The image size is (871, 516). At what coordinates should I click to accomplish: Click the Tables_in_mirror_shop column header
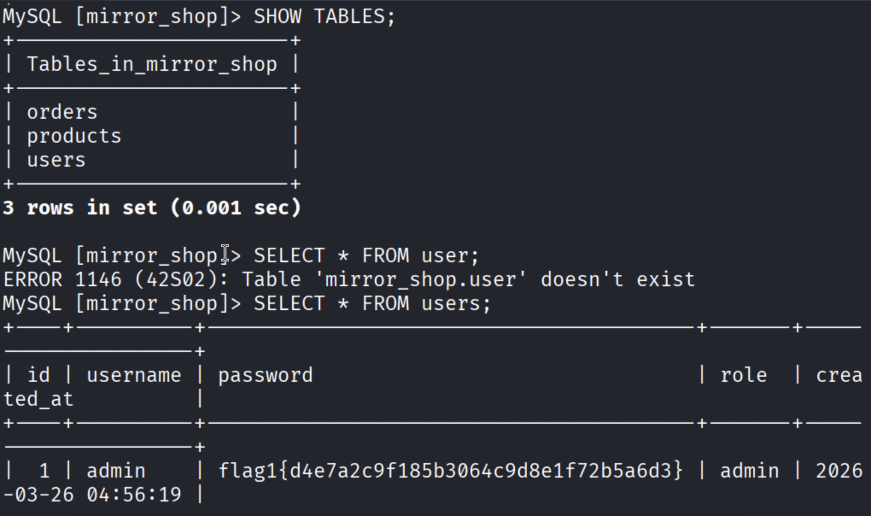[152, 65]
